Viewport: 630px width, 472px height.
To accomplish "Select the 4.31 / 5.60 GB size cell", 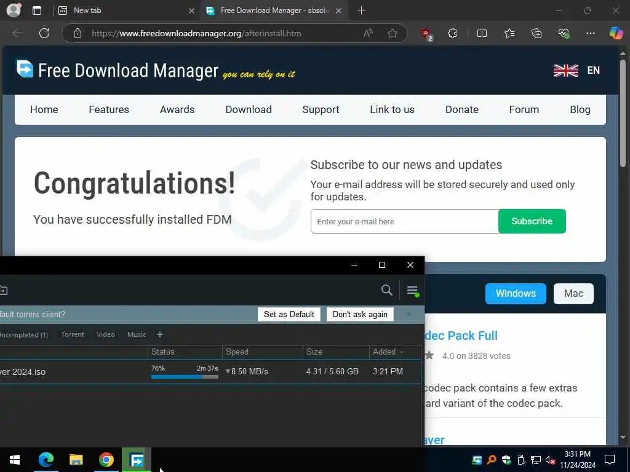I will [332, 372].
